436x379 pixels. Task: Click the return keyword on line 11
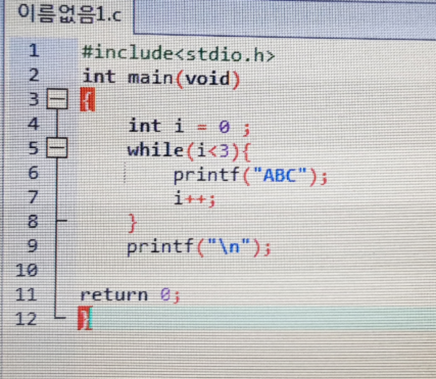(x=114, y=295)
